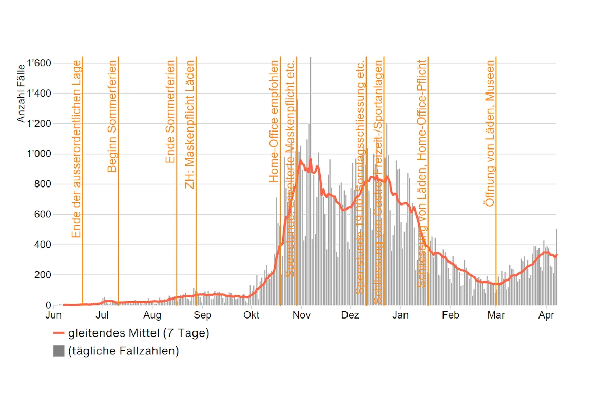This screenshot has height=411, width=616.
Task: Click the 'Öffnung von Läden, Museen' marker label
Action: [490, 134]
